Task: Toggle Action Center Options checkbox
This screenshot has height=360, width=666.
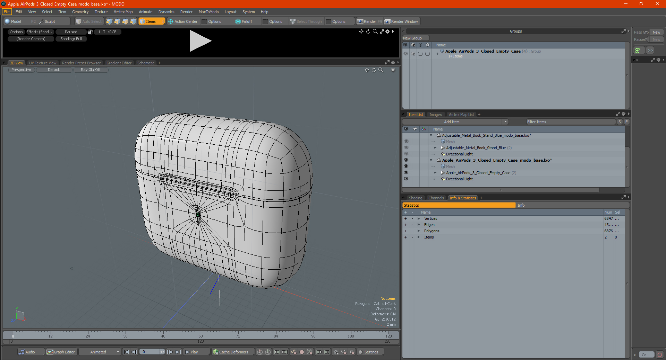Action: click(x=204, y=21)
